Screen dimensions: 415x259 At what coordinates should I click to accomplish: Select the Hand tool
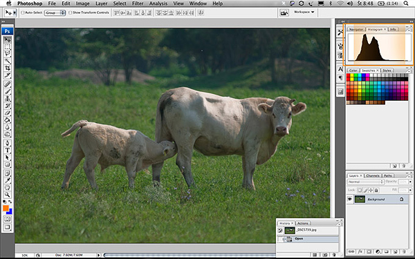[x=8, y=187]
